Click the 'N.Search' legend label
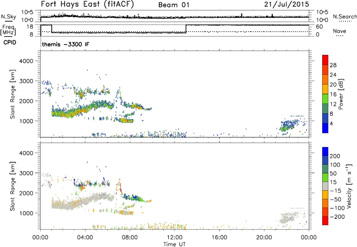This screenshot has height=247, width=357. pyautogui.click(x=345, y=16)
